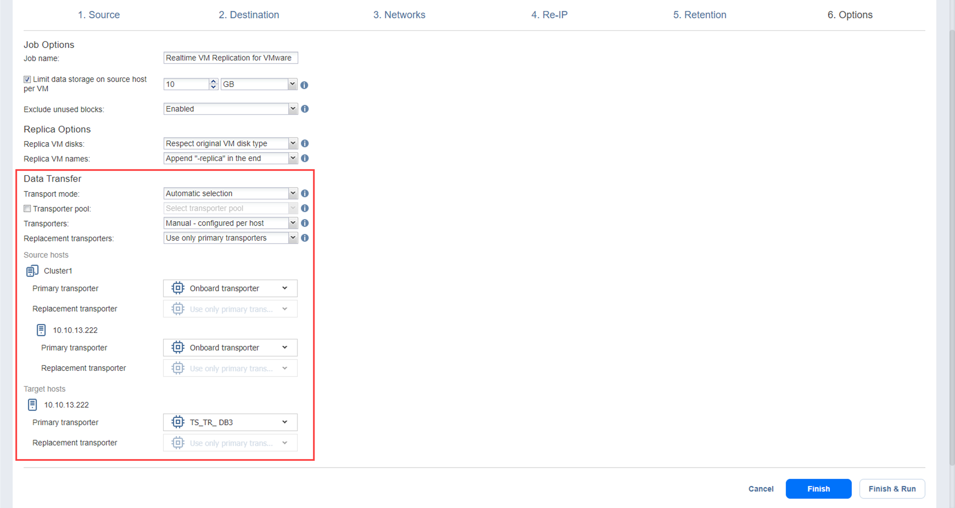Go to the 1. Source step

click(x=99, y=15)
